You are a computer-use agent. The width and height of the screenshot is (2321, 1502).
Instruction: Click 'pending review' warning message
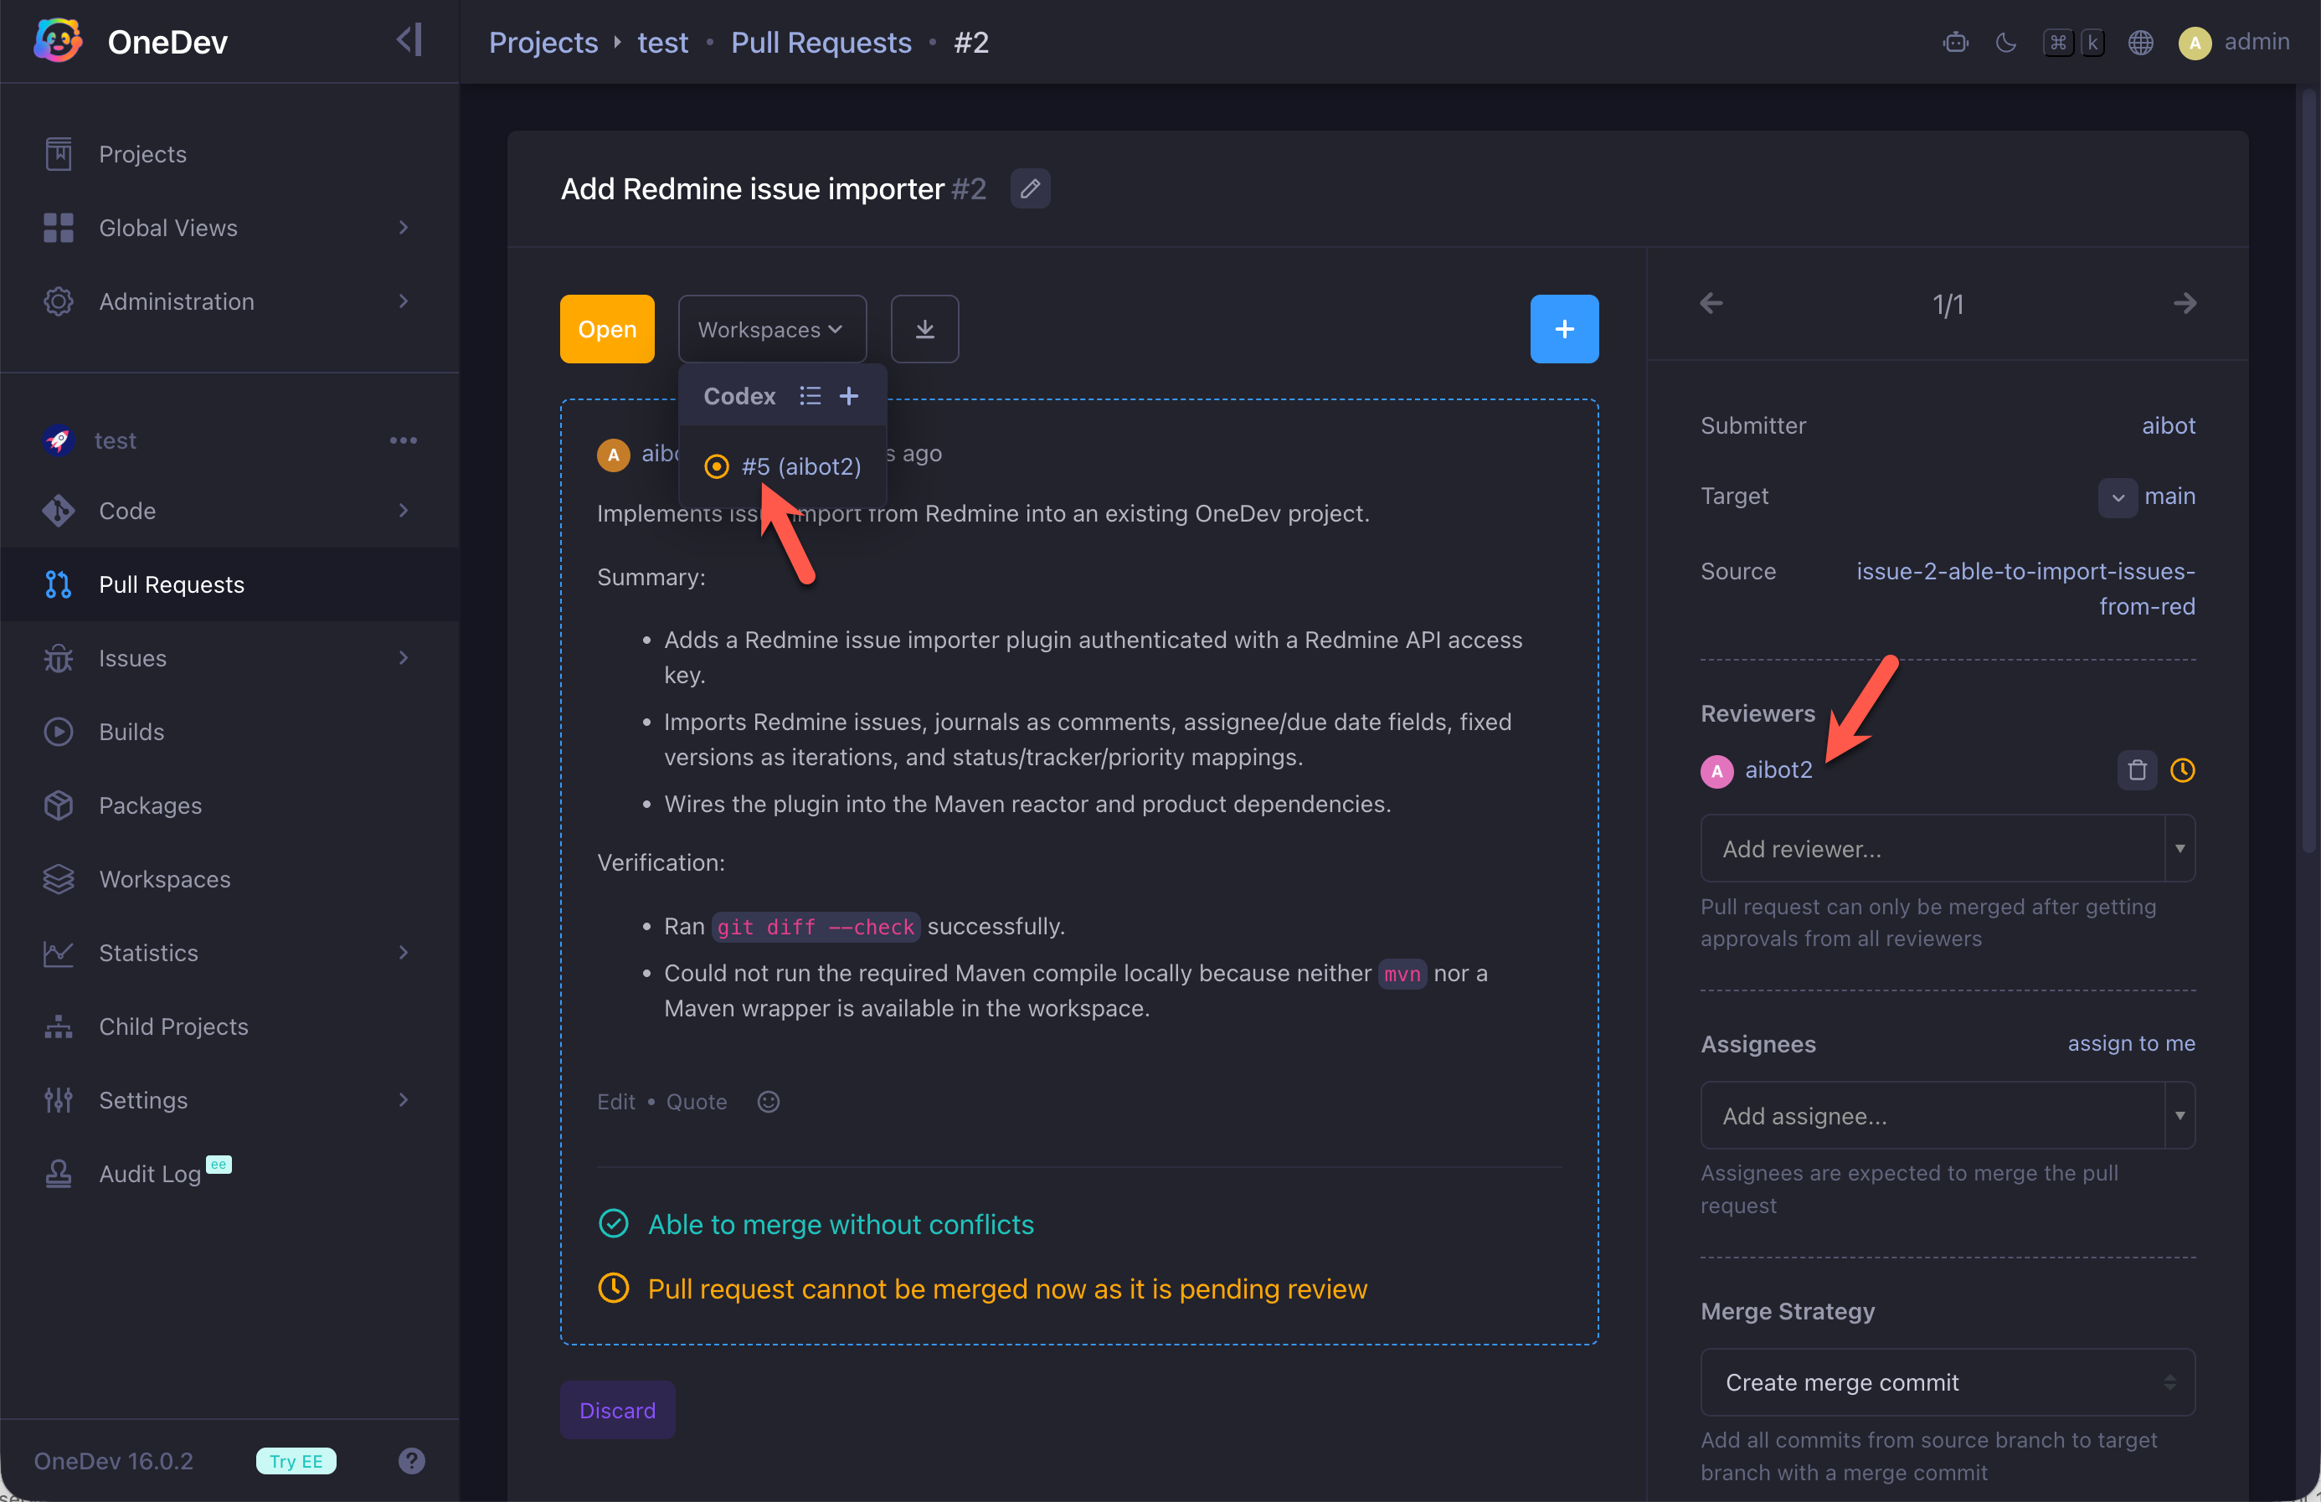pyautogui.click(x=1007, y=1289)
